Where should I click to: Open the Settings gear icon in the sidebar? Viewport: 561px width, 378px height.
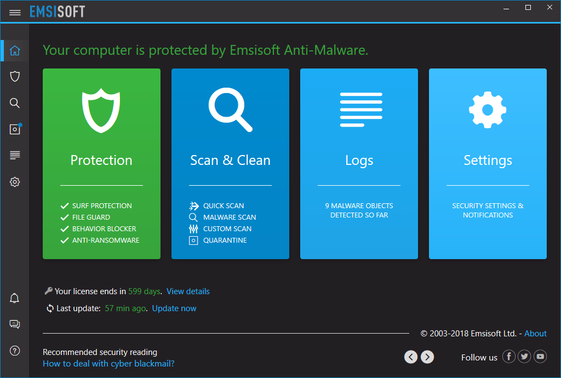click(14, 181)
